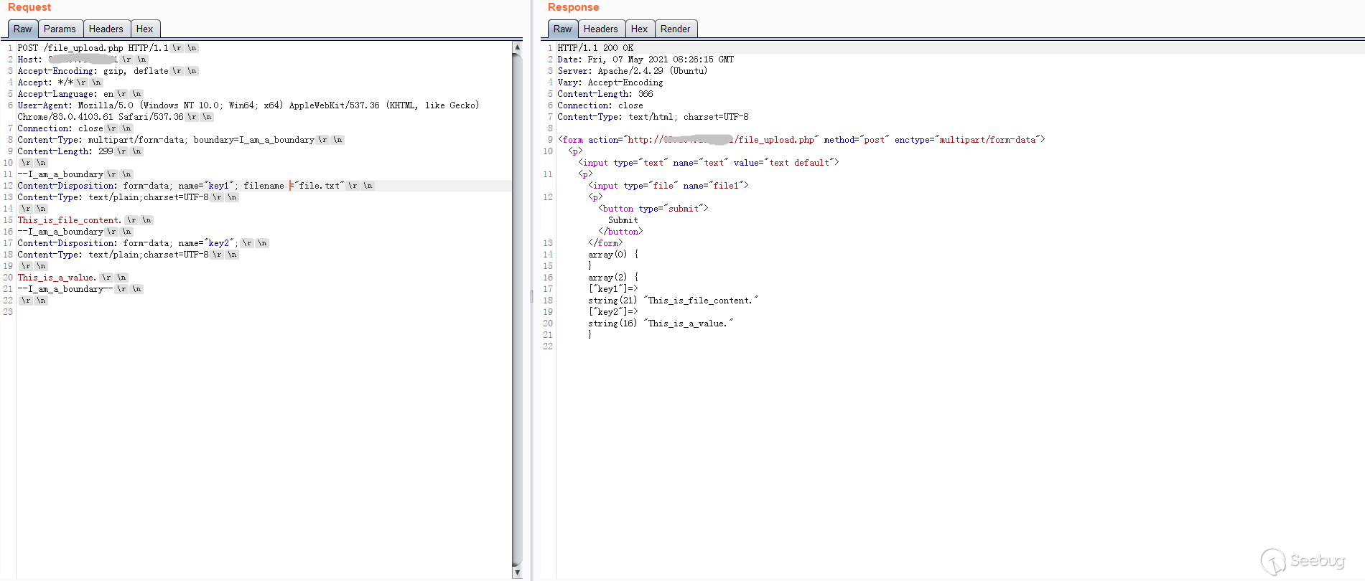Click the filename "file.txt" text in request
The width and height of the screenshot is (1365, 581).
320,186
